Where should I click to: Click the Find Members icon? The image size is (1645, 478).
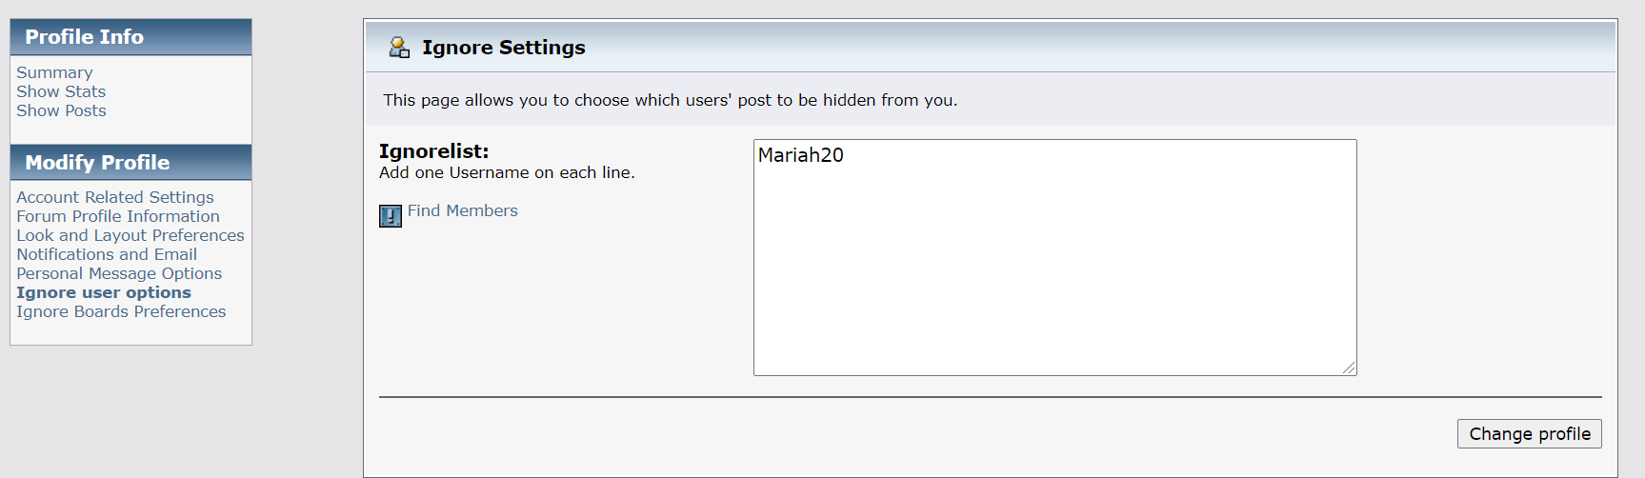pyautogui.click(x=391, y=216)
